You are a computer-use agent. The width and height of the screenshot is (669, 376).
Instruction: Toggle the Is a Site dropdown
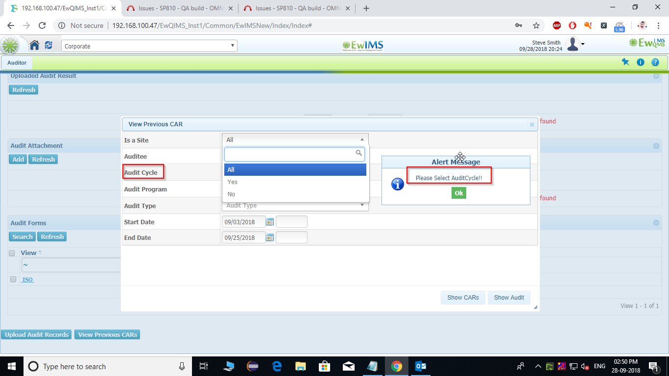click(x=295, y=140)
